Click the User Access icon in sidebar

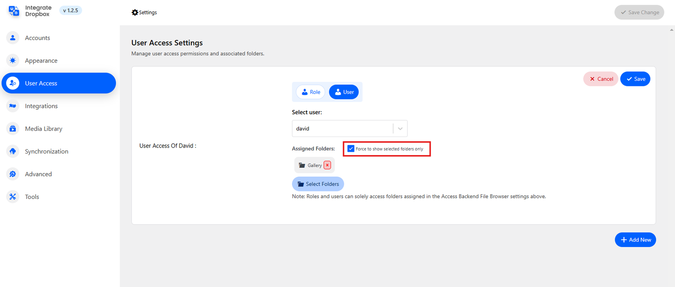point(13,83)
